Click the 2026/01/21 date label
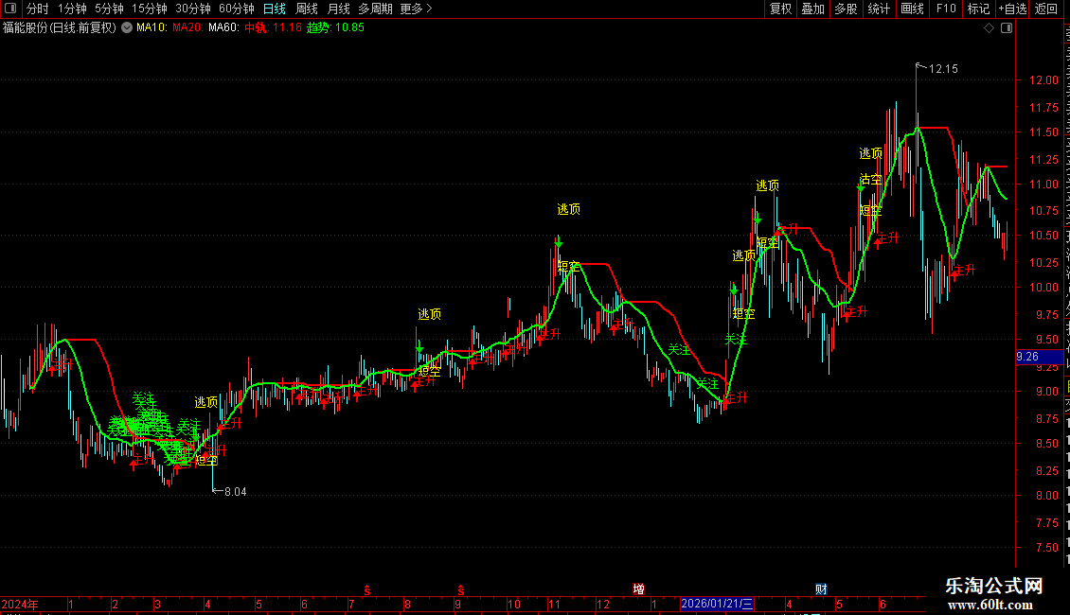Image resolution: width=1070 pixels, height=615 pixels. tap(717, 604)
